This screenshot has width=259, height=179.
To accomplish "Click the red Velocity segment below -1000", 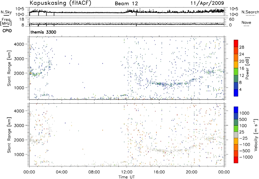I will click(236, 160).
